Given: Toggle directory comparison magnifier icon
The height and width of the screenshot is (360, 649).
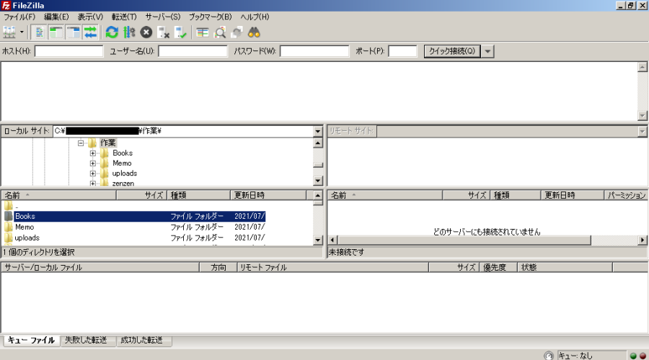Looking at the screenshot, I should pyautogui.click(x=220, y=32).
